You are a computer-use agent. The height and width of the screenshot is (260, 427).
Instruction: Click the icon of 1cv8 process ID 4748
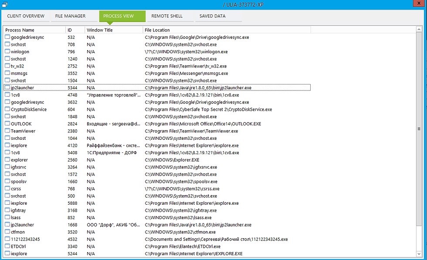tap(7, 95)
